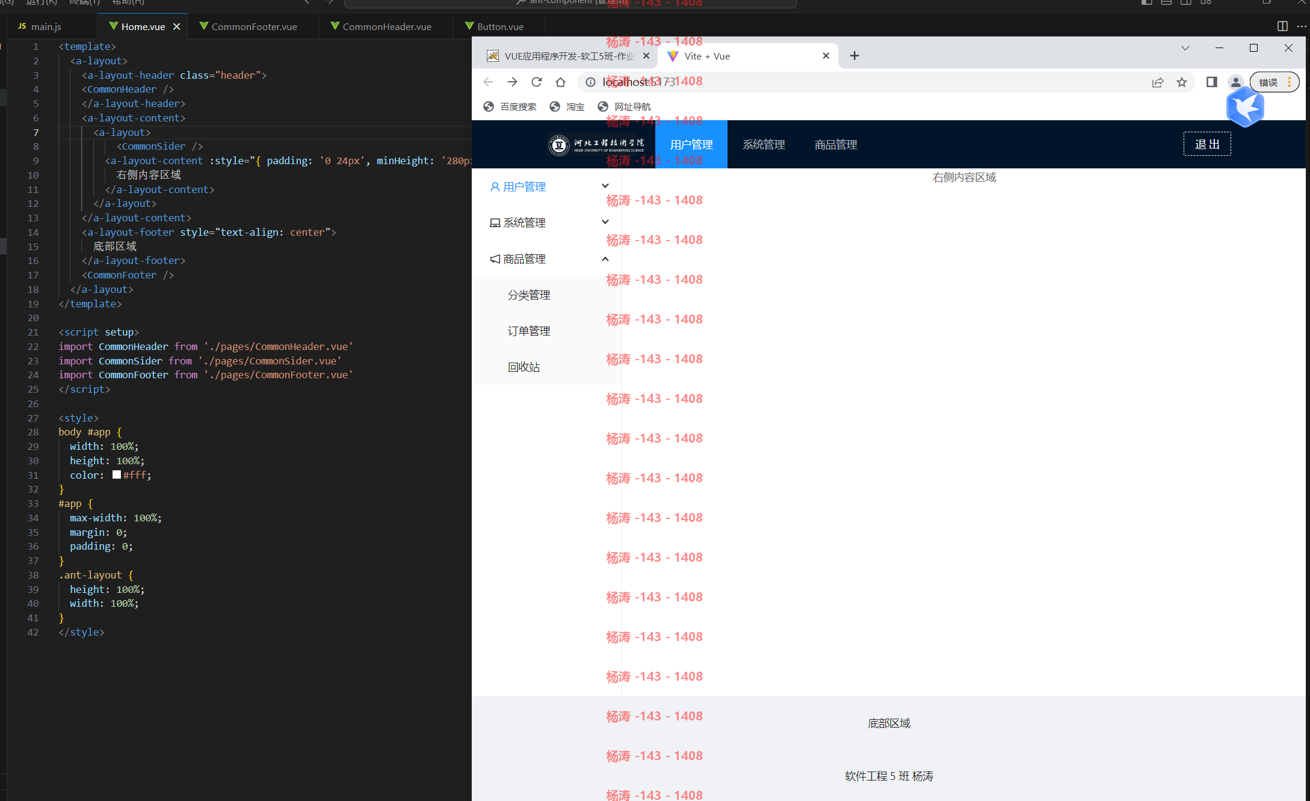Image resolution: width=1310 pixels, height=801 pixels.
Task: Click the max-width: 100% code line
Action: (116, 518)
